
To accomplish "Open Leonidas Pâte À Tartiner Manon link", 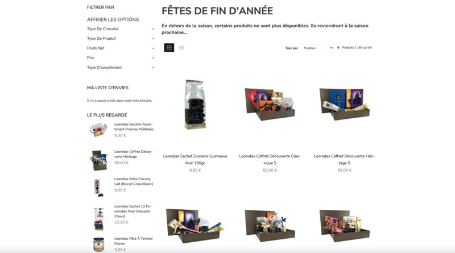I will (133, 241).
